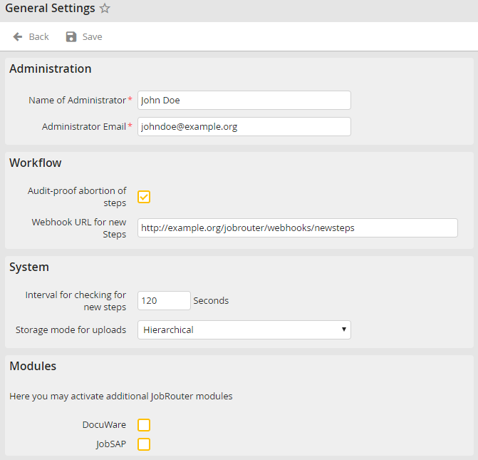Click the 'Storage mode for uploads' label
Screen dimensions: 478x460
(x=71, y=329)
